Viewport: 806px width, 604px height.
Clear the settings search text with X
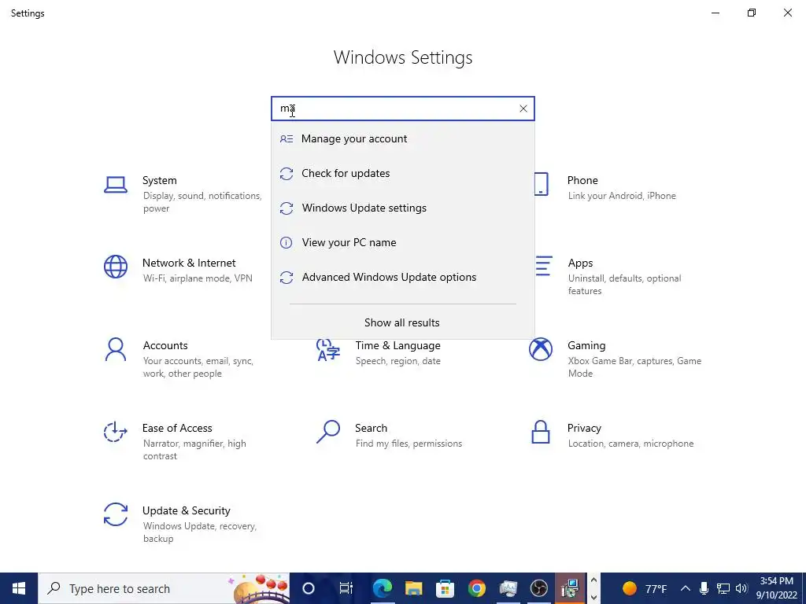coord(523,109)
